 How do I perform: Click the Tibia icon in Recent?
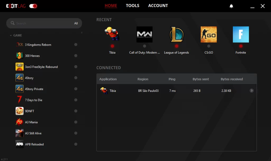click(x=112, y=34)
